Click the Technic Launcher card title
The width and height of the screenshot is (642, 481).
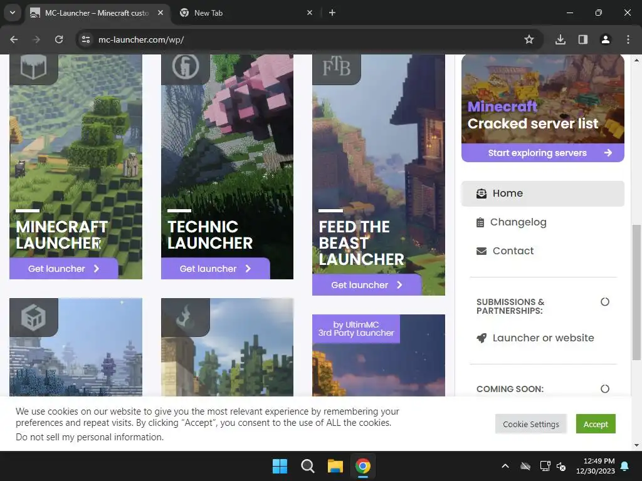(x=209, y=235)
